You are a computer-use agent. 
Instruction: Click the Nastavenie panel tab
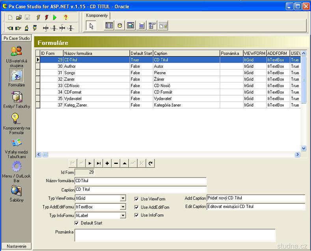click(x=16, y=246)
